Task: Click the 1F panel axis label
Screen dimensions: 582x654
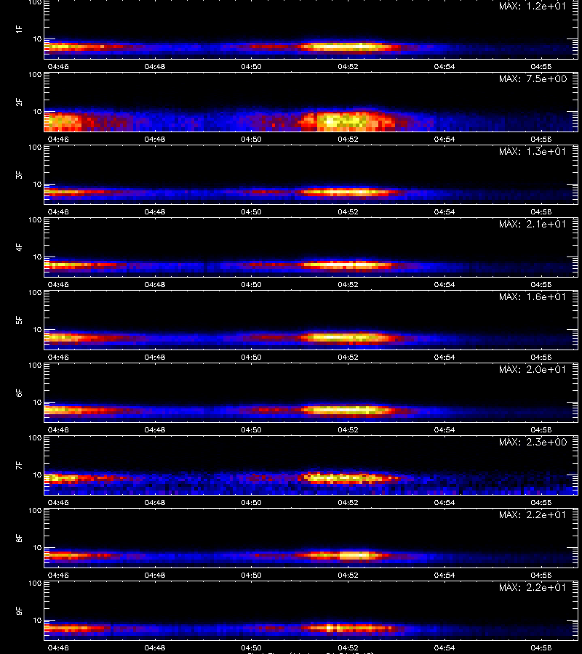Action: click(19, 29)
